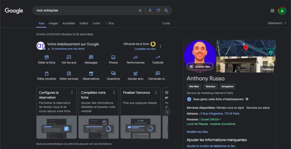Click the Enregistrer button

(227, 86)
